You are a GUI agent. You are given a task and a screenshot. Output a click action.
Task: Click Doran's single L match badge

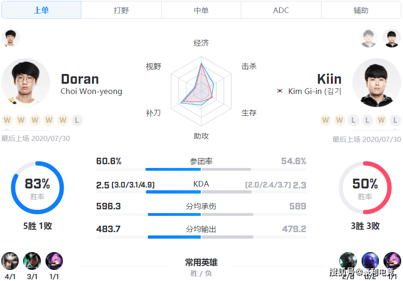pos(77,120)
